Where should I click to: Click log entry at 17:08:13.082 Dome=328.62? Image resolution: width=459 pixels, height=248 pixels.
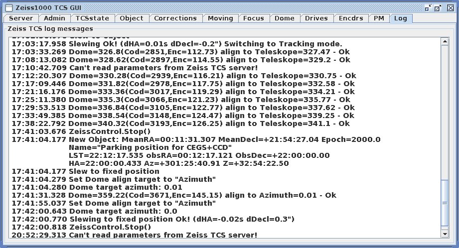[181, 60]
